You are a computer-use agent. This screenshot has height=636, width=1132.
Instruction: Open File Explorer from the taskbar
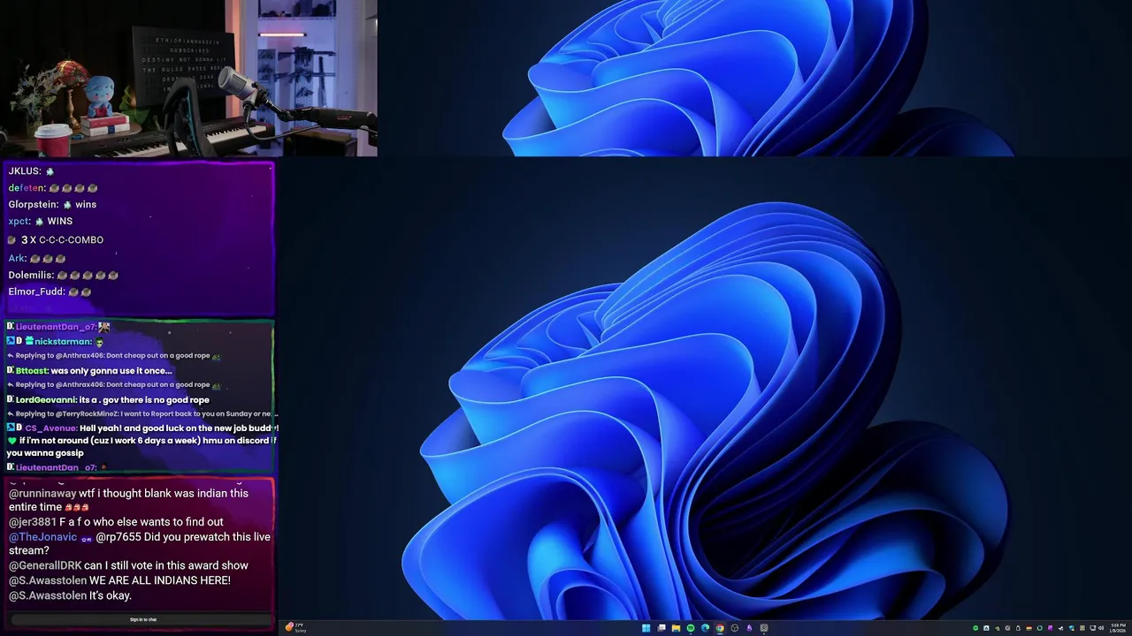pos(676,628)
